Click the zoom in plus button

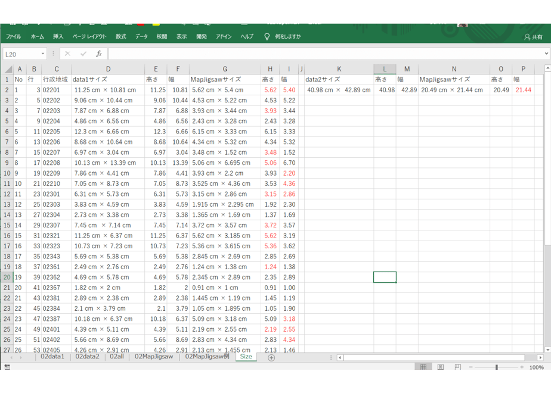[522, 367]
